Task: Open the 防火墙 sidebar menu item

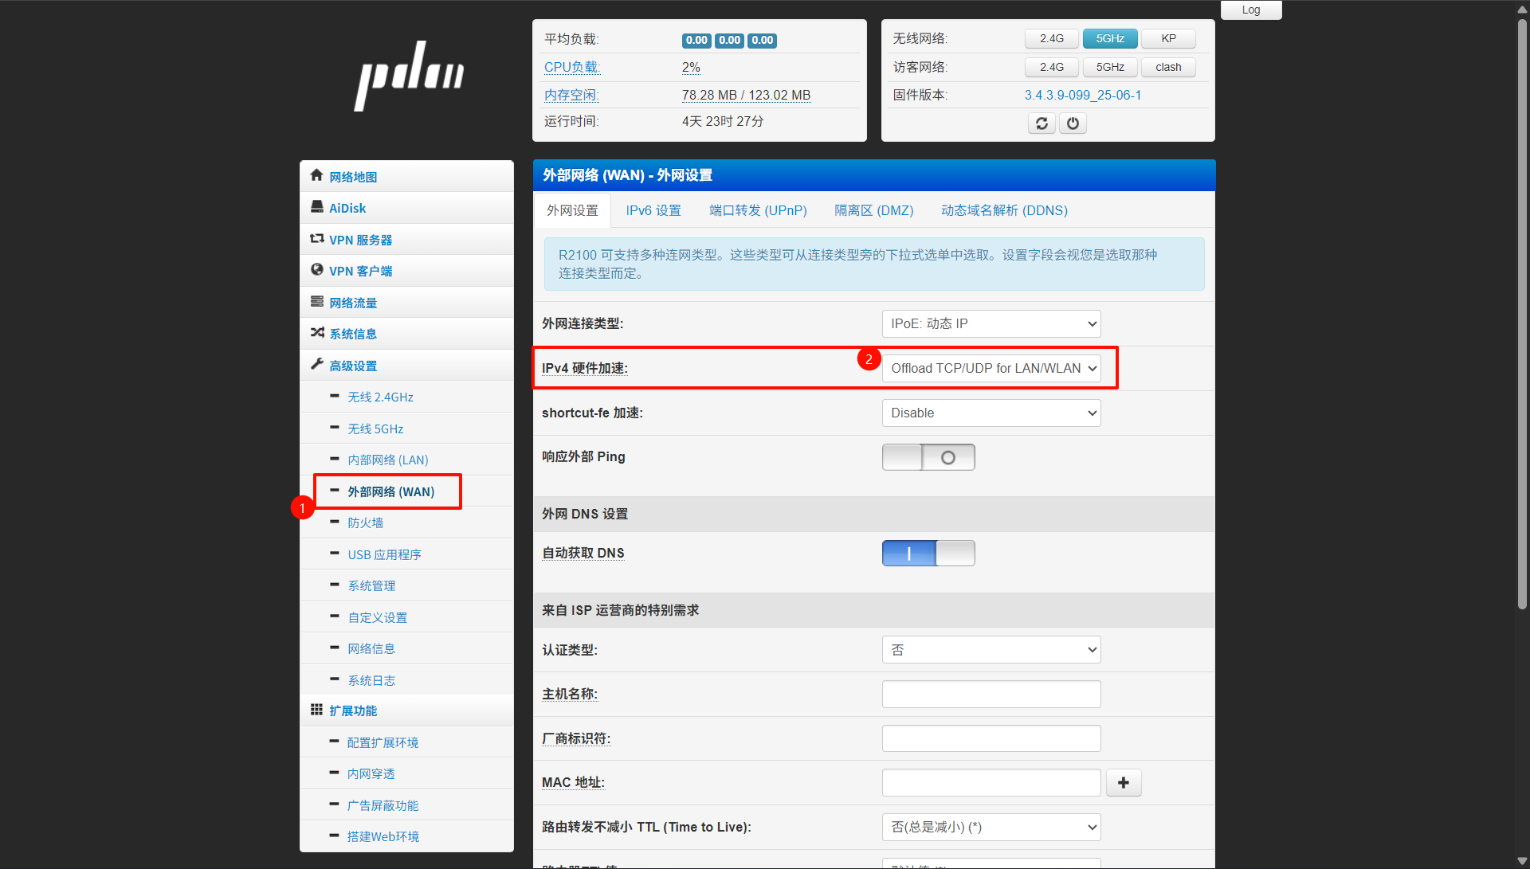Action: click(366, 523)
